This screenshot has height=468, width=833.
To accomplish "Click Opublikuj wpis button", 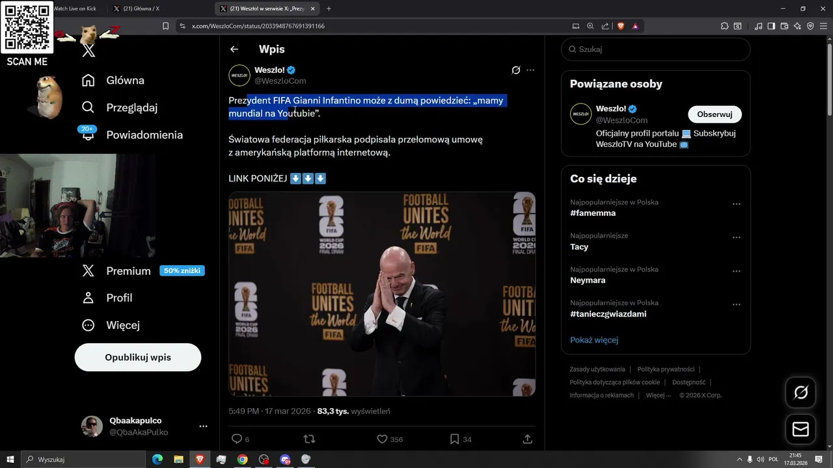I will [138, 357].
